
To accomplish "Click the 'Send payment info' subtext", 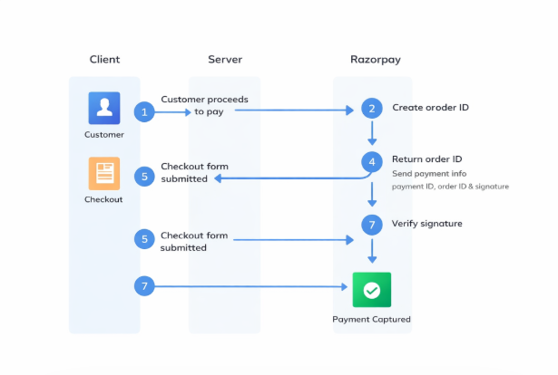I will (x=430, y=173).
